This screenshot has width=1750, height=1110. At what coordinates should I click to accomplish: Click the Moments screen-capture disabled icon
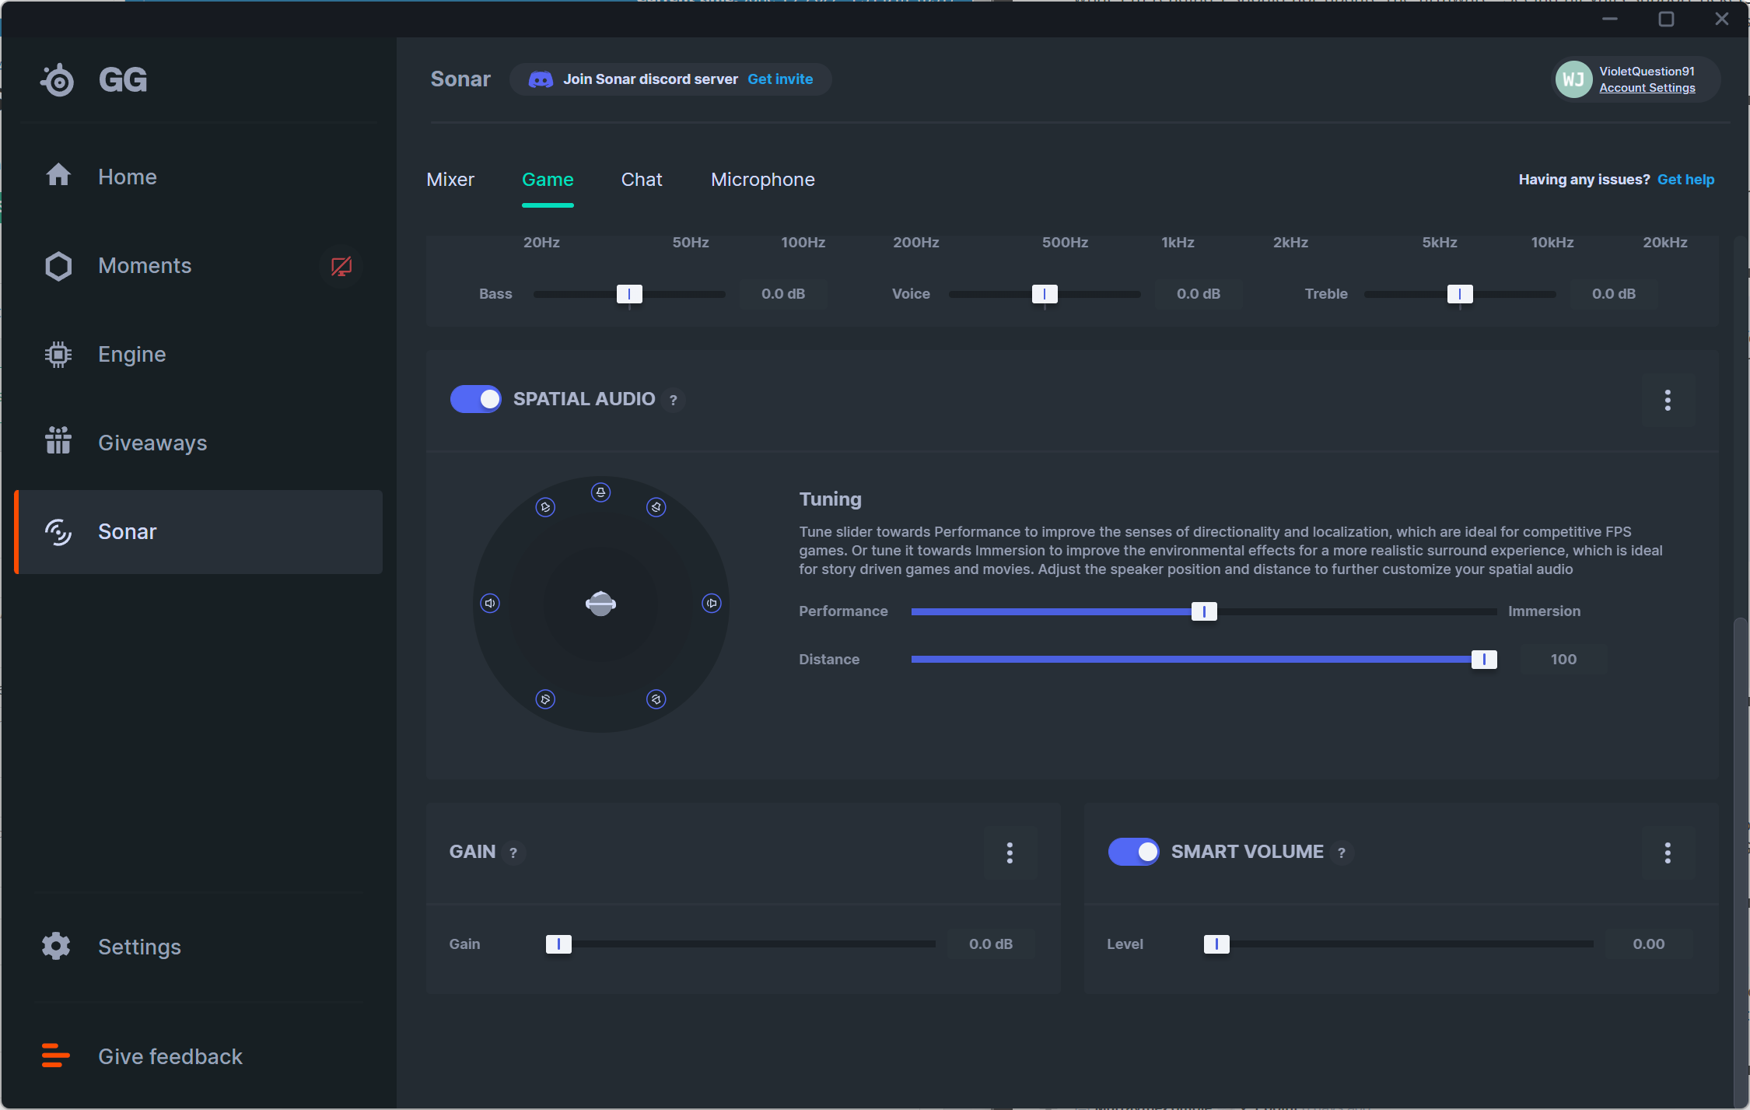point(341,267)
